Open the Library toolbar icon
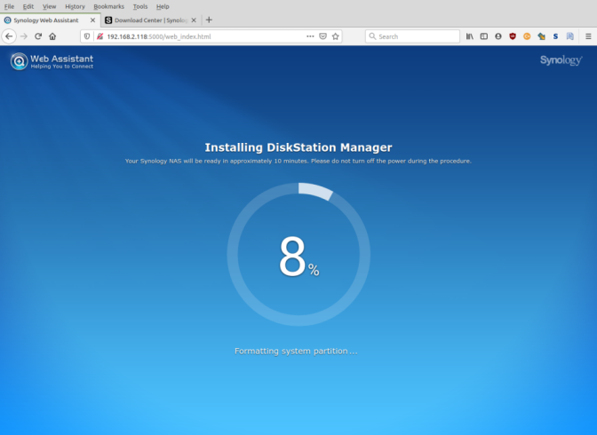The image size is (597, 435). [470, 36]
